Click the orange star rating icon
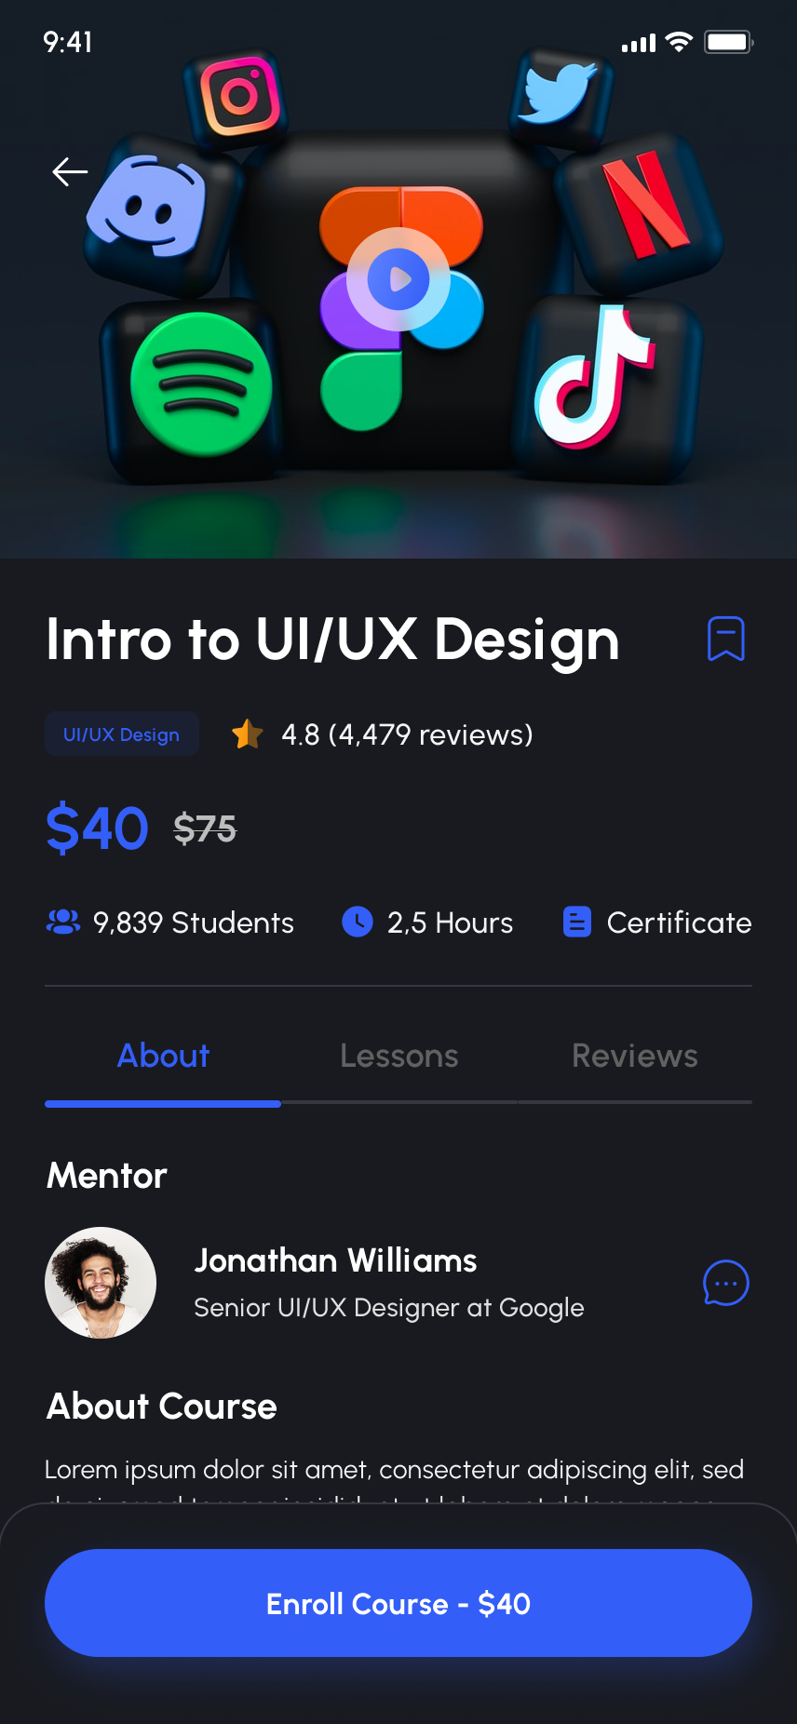Viewport: 797px width, 1724px height. pos(248,734)
